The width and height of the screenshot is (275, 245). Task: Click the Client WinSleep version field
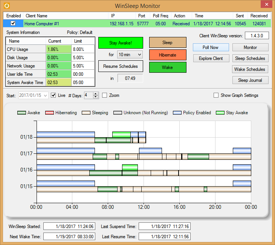pos(257,36)
